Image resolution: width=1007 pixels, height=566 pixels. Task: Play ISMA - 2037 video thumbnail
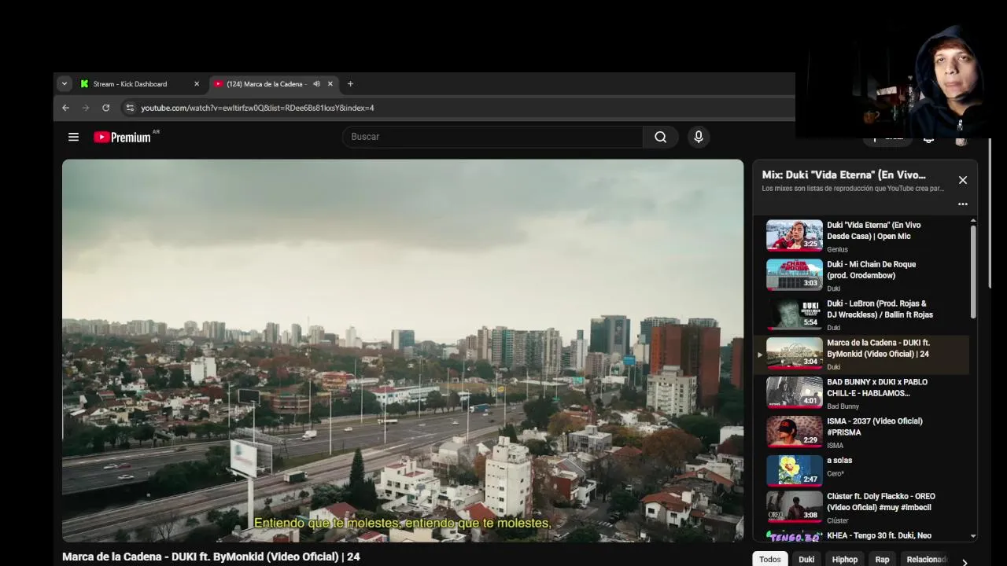tap(795, 432)
